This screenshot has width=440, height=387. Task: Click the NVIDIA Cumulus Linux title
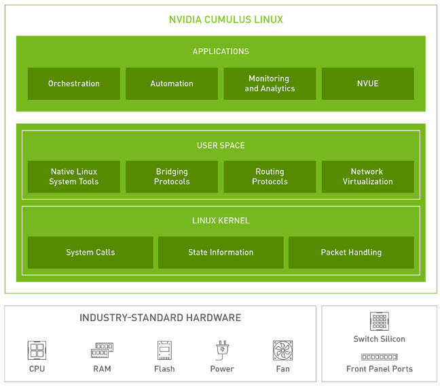tap(226, 20)
